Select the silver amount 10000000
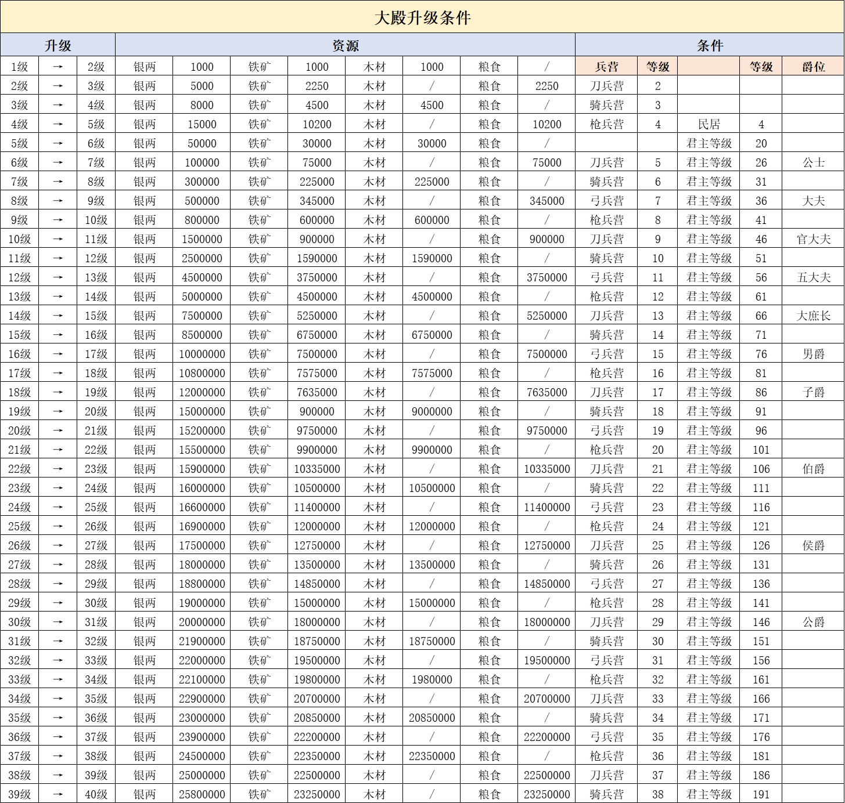Screen dimensions: 845x803 (202, 354)
